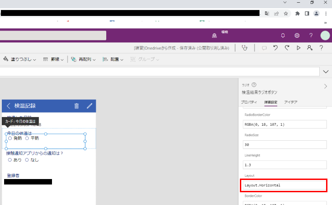Screen dimensions: 332x205
Task: Select the 平熱 radio option
Action: tap(27, 138)
